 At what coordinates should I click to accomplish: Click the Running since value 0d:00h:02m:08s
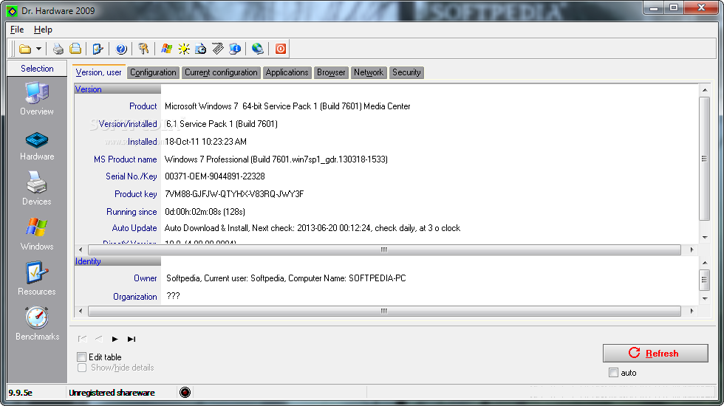205,212
